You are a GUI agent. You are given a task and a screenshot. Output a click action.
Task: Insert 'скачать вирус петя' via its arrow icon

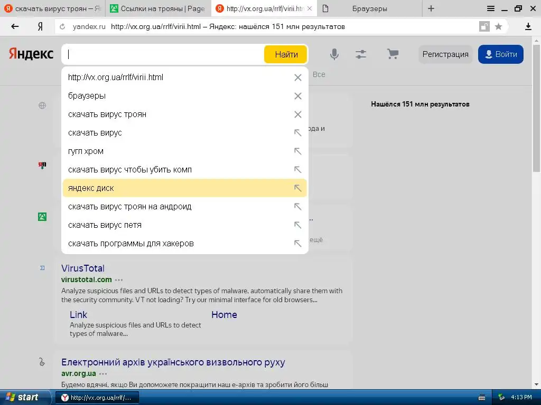(298, 225)
